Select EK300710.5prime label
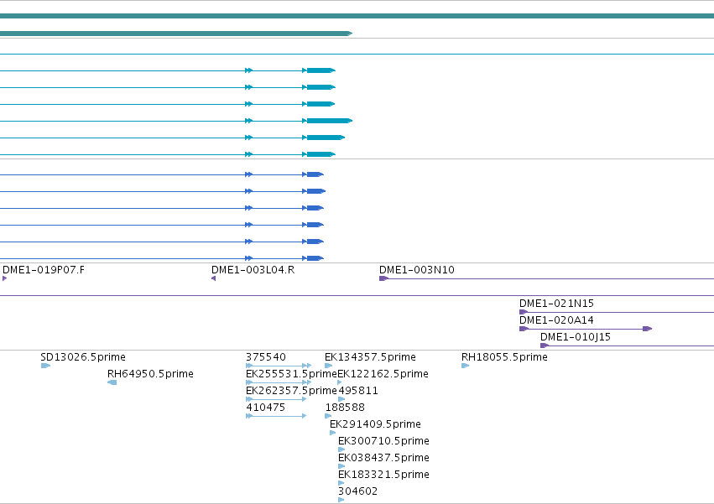This screenshot has height=504, width=714. click(x=383, y=441)
